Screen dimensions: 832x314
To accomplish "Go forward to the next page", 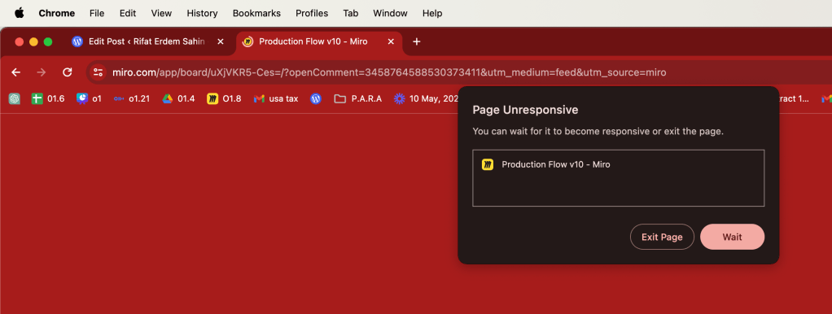I will 42,72.
